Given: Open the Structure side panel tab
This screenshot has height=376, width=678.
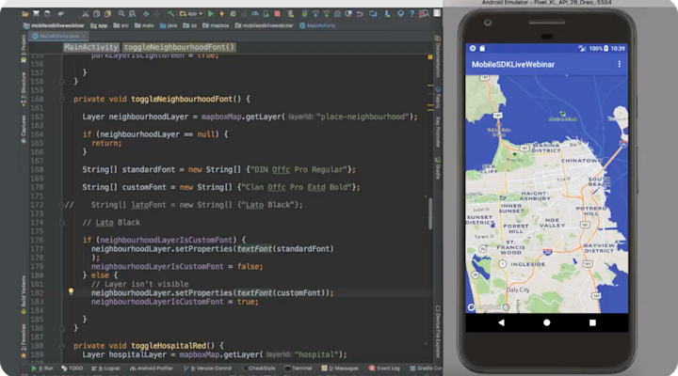Looking at the screenshot, I should (24, 88).
